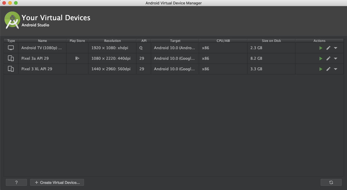Click the Play Store icon for Pixel 3a

(x=77, y=58)
